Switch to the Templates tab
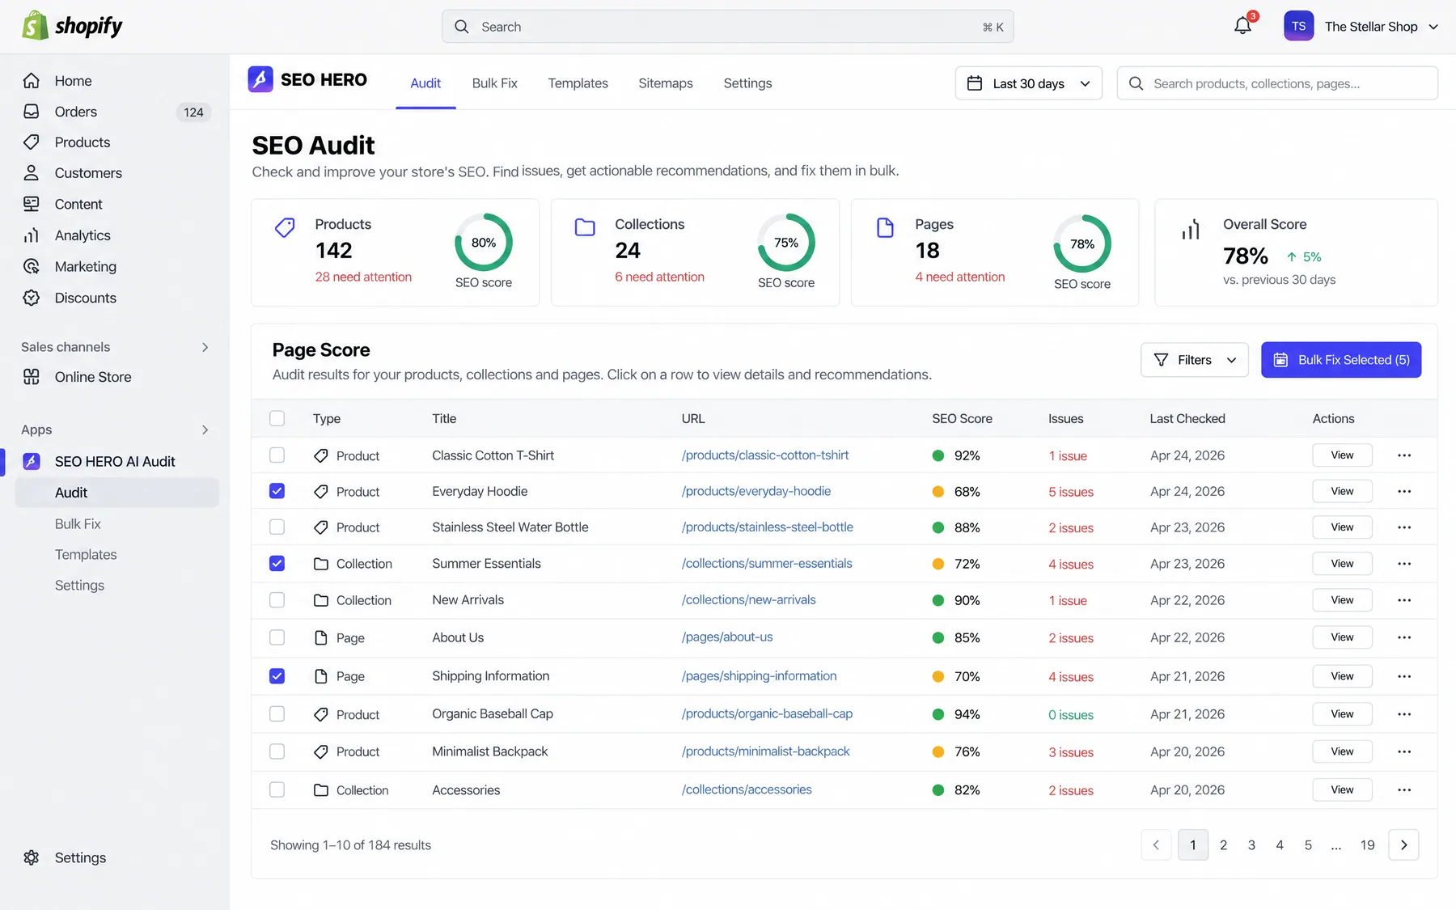This screenshot has height=910, width=1456. [x=578, y=83]
